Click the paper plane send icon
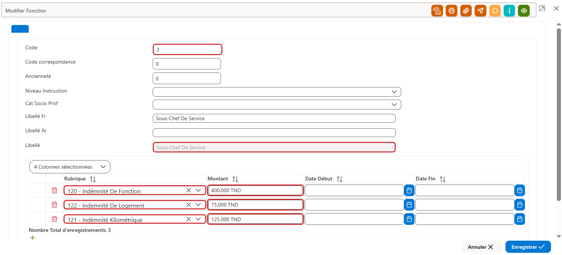Screen dimensions: 562x255 tap(481, 11)
